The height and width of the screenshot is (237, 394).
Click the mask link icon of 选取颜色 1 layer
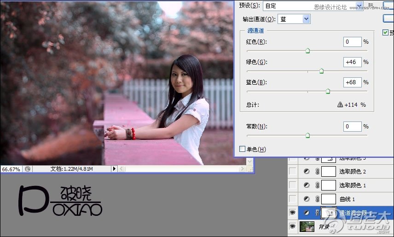[317, 185]
